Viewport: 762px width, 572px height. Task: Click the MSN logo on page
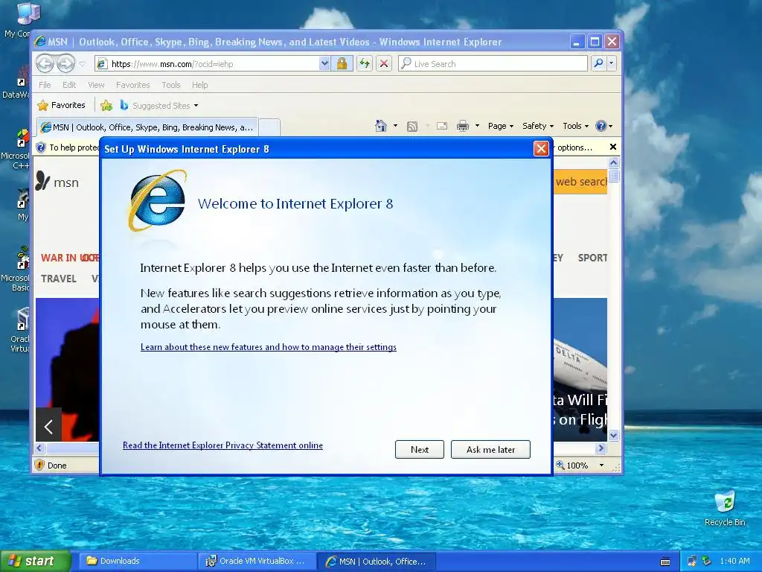pos(57,182)
